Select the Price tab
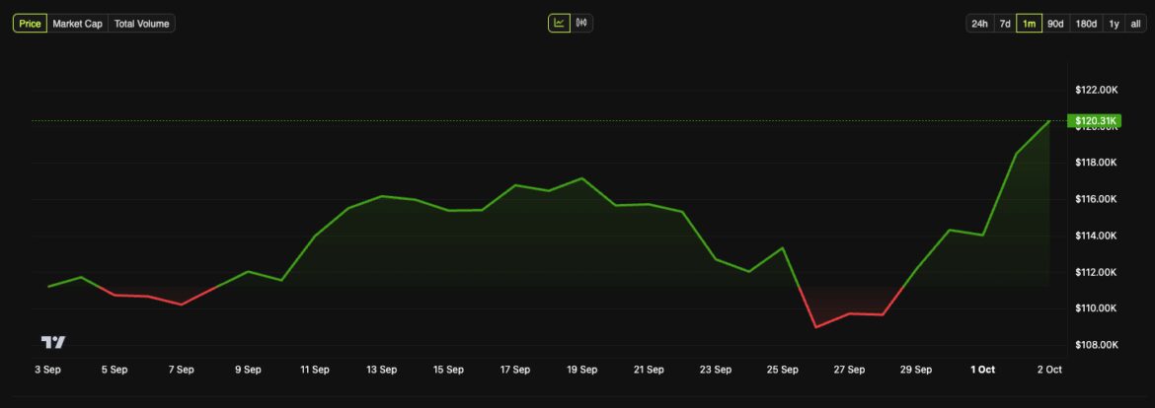1155x408 pixels. tap(30, 24)
